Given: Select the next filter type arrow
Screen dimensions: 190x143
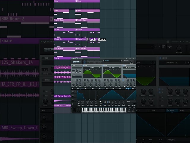Looking at the screenshot, I should pos(135,68).
